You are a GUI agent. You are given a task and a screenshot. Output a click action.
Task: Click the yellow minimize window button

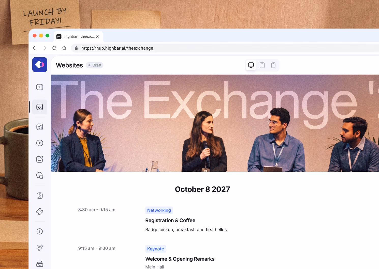(41, 36)
